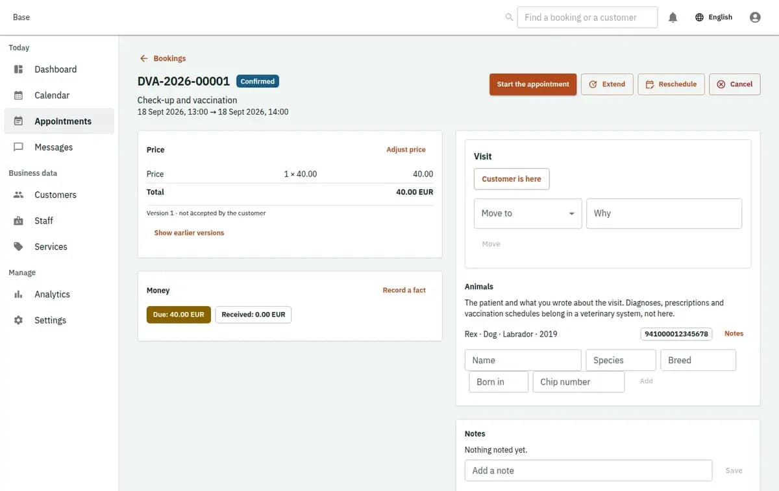Image resolution: width=779 pixels, height=491 pixels.
Task: Open Services menu item
Action: click(59, 246)
